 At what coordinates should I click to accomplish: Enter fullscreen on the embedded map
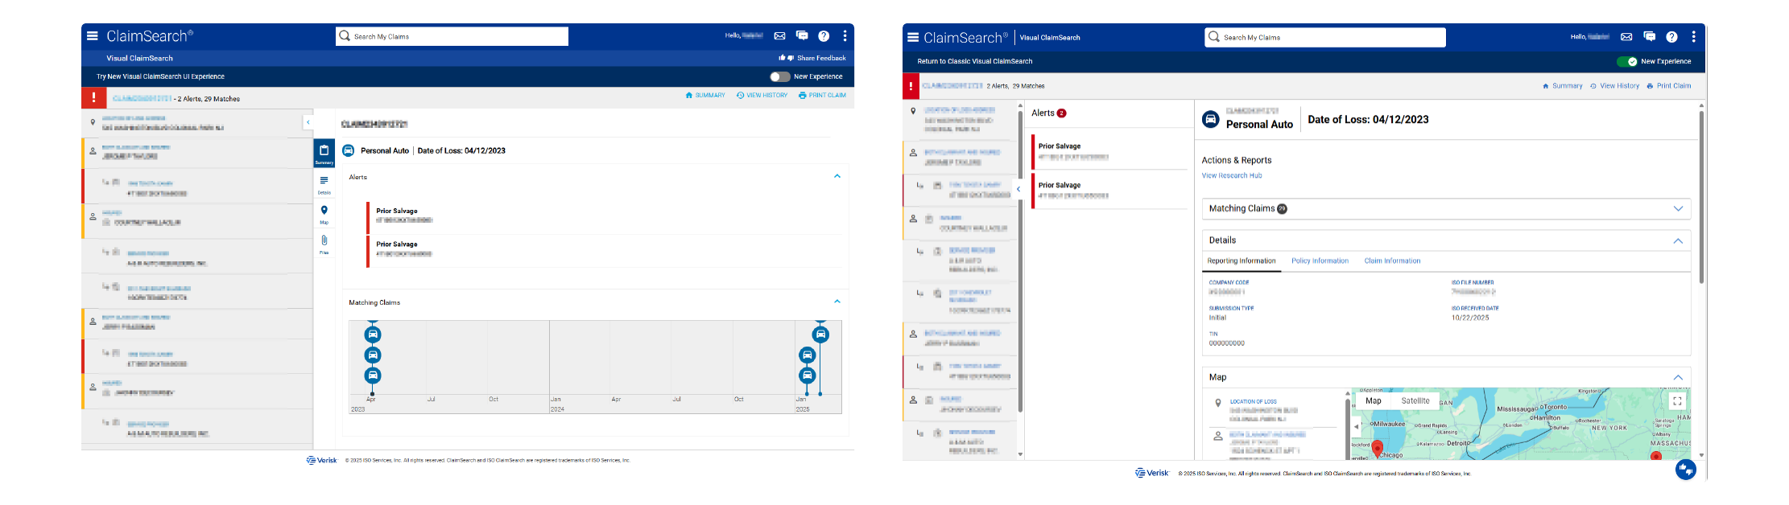coord(1677,400)
